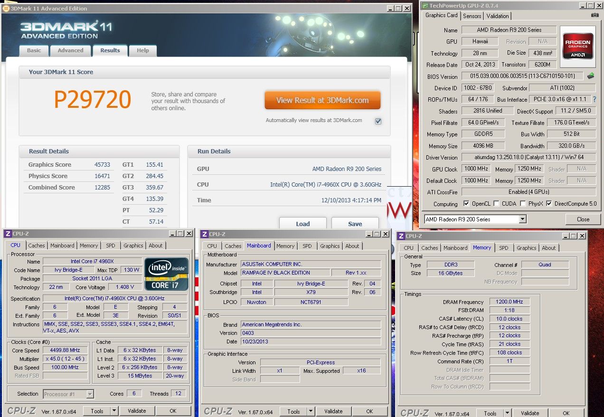
Task: Open Graphics tab in the Mainboard CPU-Z window
Action: coord(330,246)
